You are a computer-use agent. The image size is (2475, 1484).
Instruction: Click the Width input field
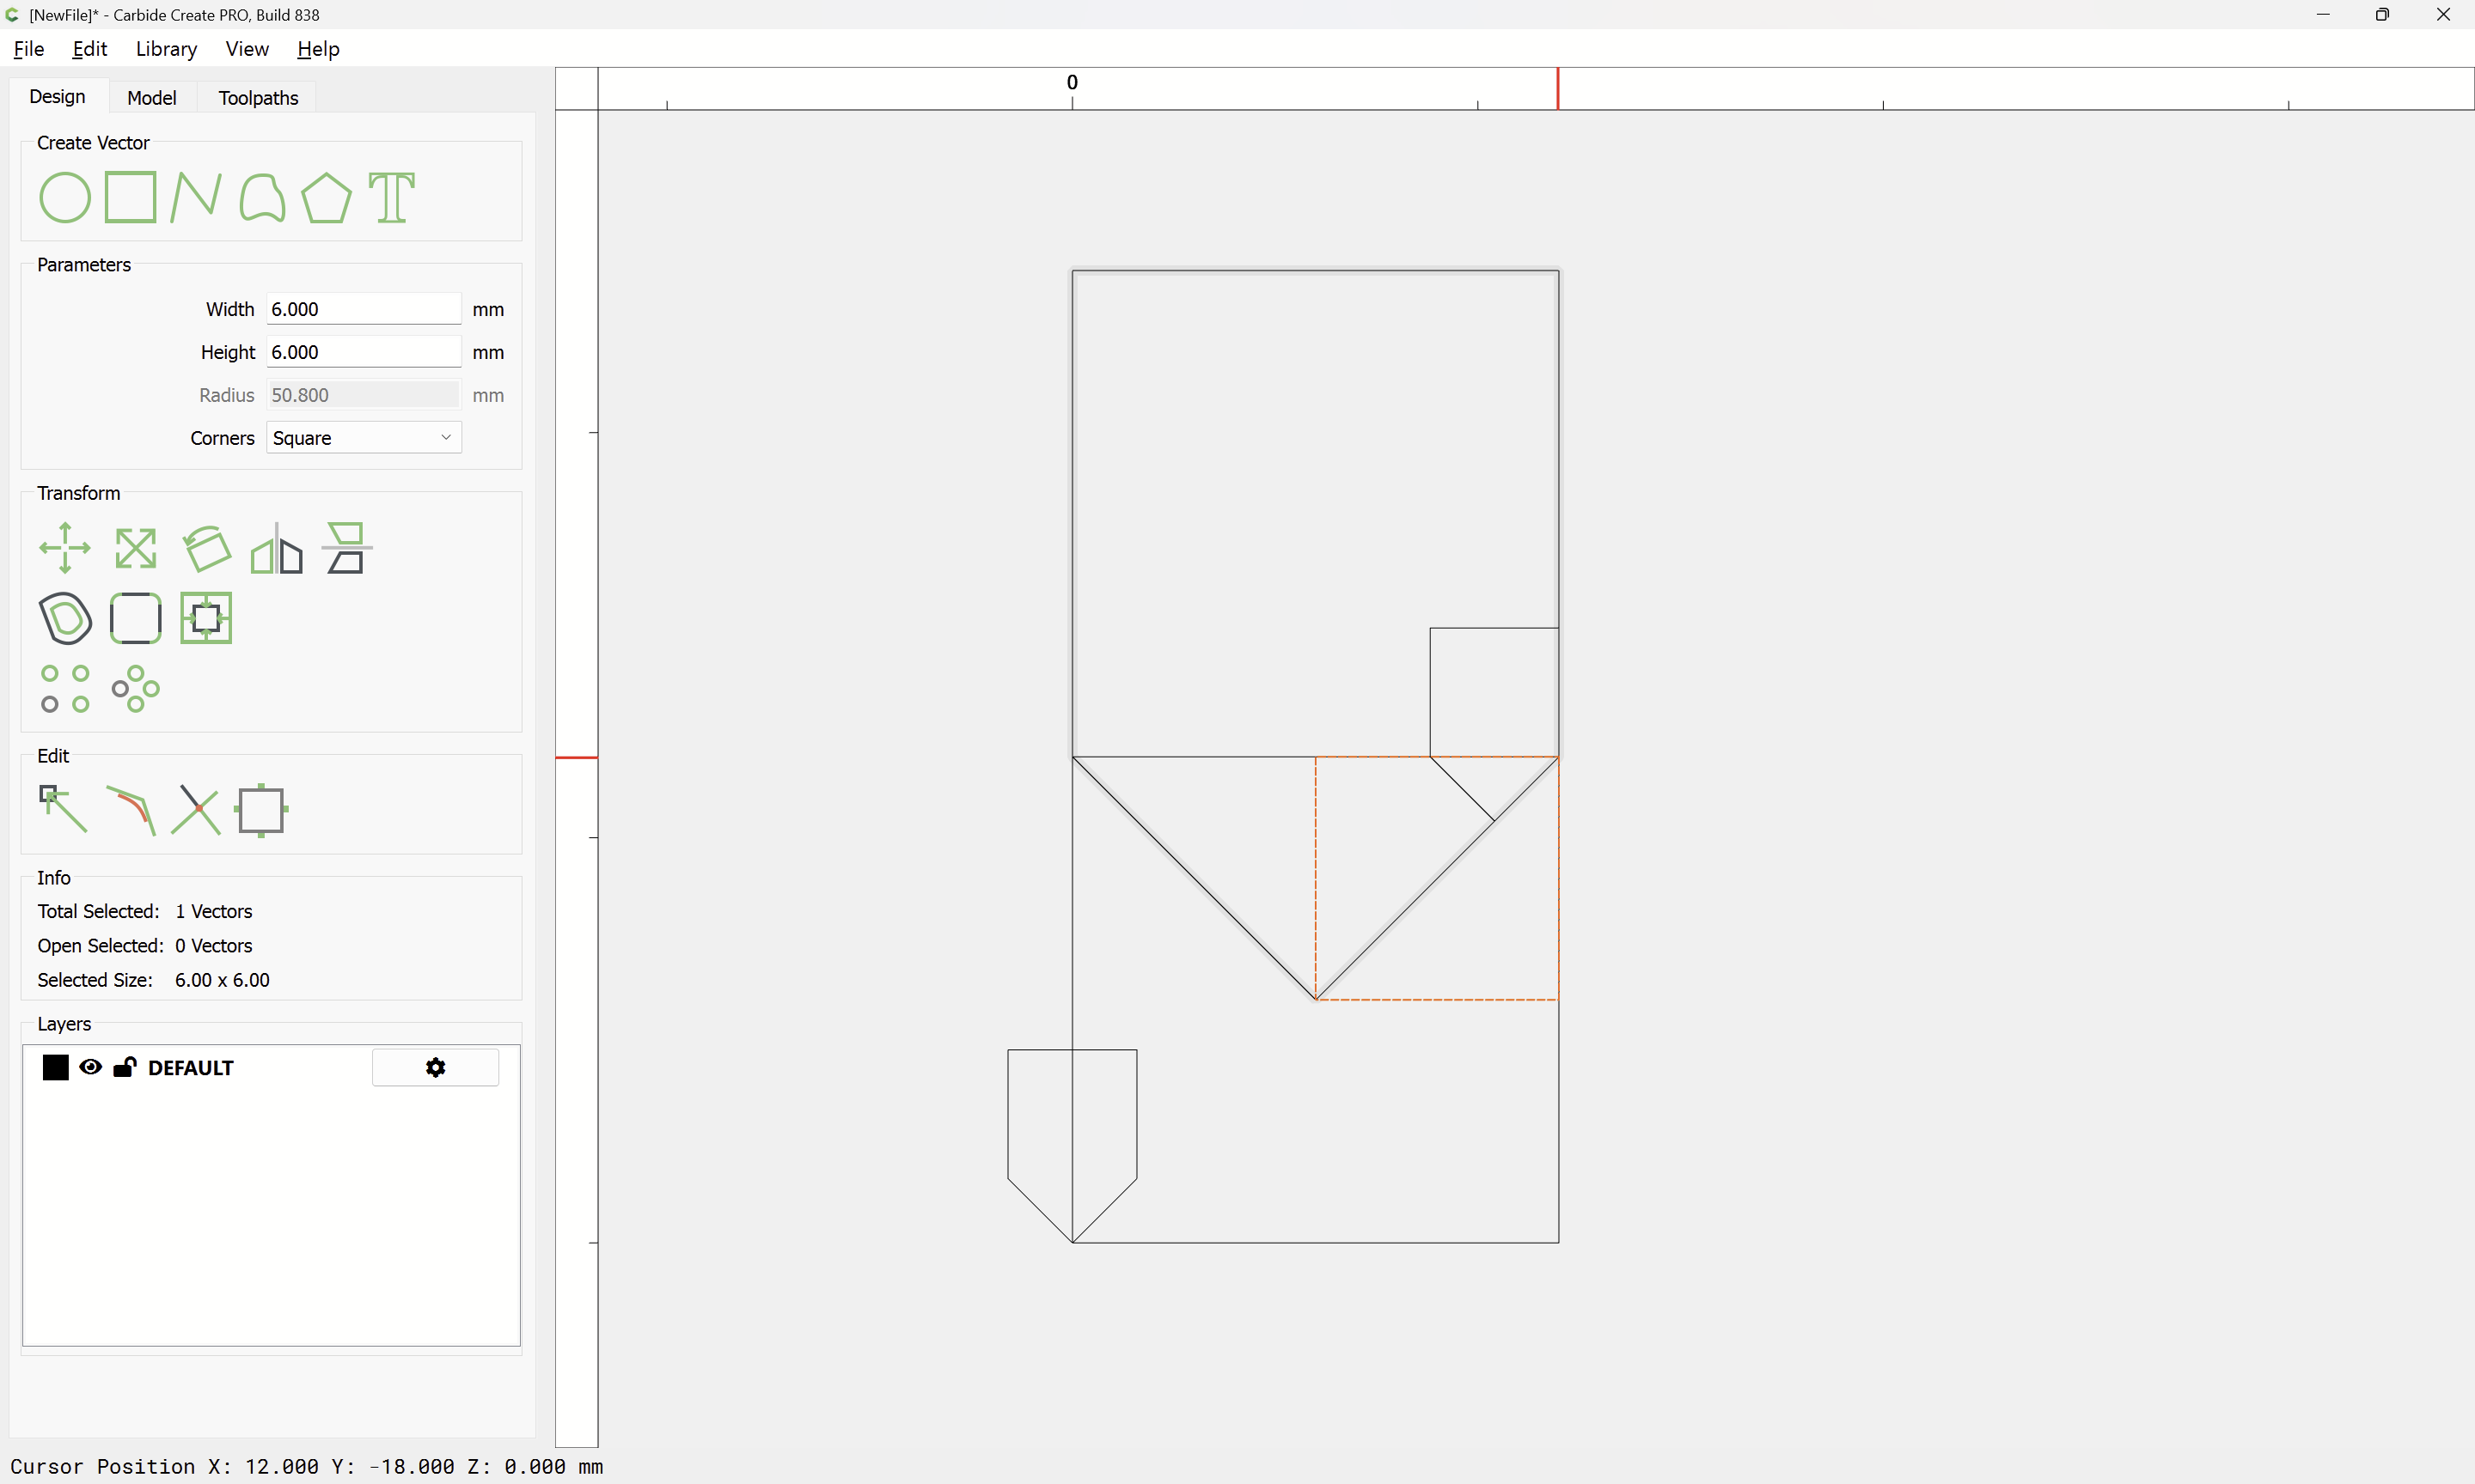[x=364, y=309]
